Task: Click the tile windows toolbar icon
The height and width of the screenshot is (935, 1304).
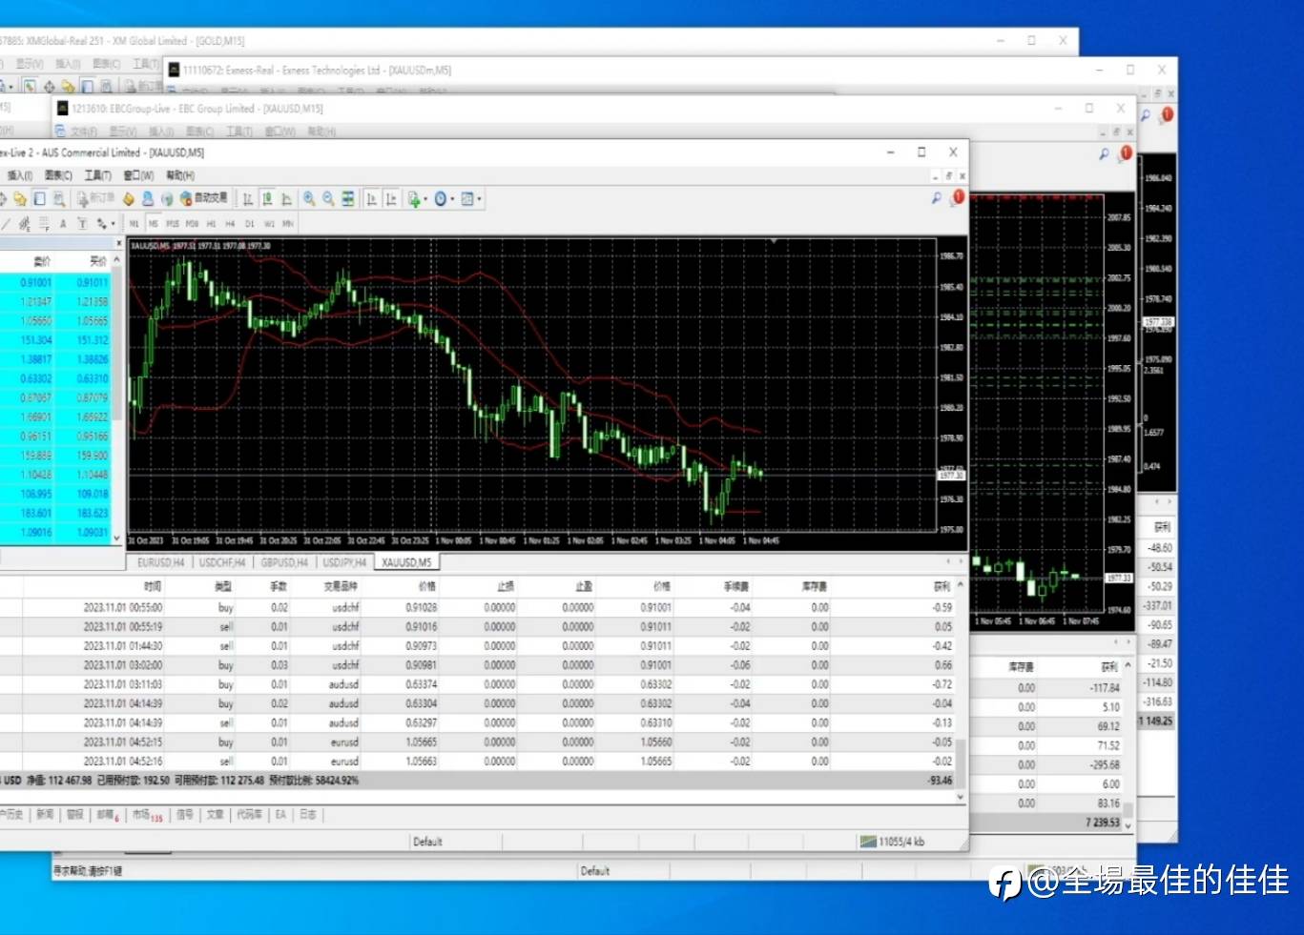Action: coord(348,198)
